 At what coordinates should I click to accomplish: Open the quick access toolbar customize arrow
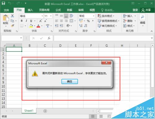[x=25, y=3]
